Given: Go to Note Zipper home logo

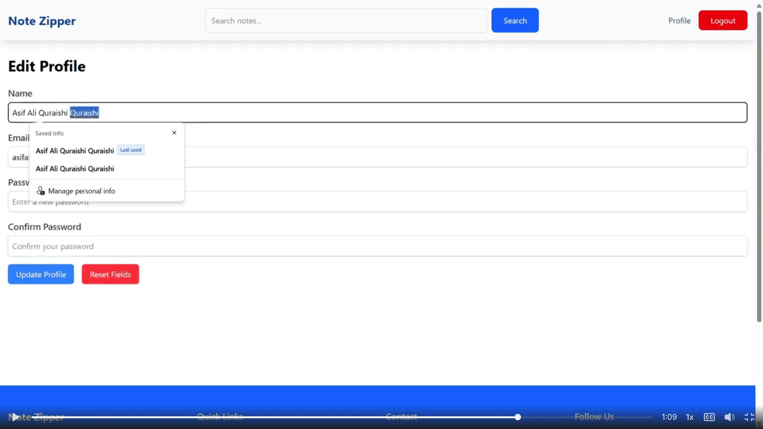Looking at the screenshot, I should tap(42, 21).
